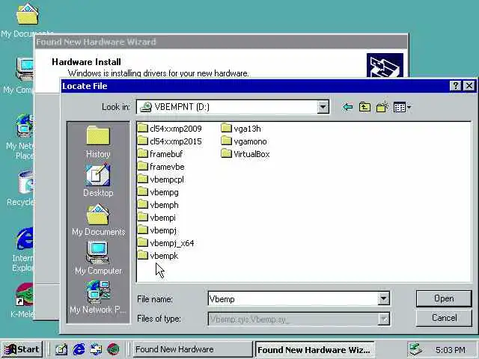This screenshot has width=479, height=359.
Task: Go up one folder level
Action: tap(364, 107)
